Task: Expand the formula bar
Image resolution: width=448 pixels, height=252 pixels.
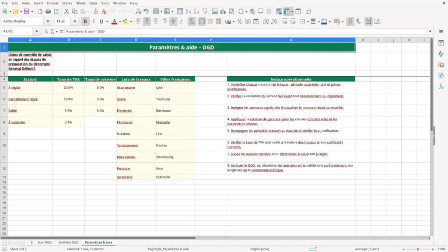Action: [430, 31]
